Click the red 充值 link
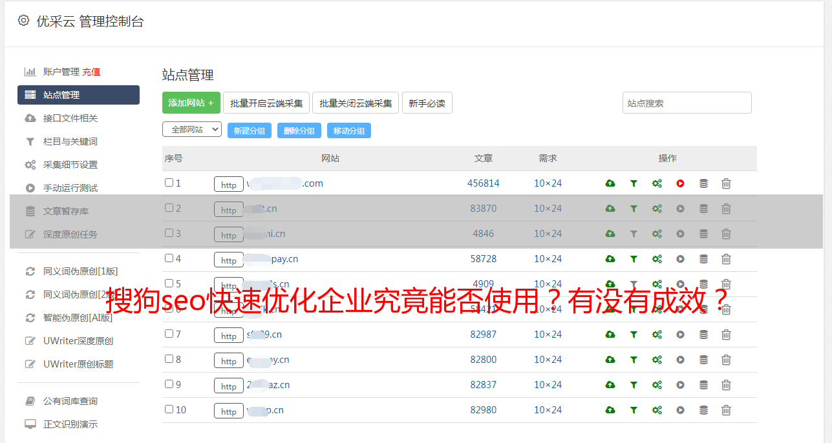Viewport: 832px width, 443px height. point(91,72)
